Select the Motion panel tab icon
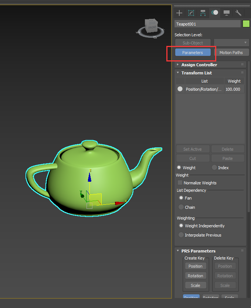This screenshot has width=251, height=308. point(215,13)
